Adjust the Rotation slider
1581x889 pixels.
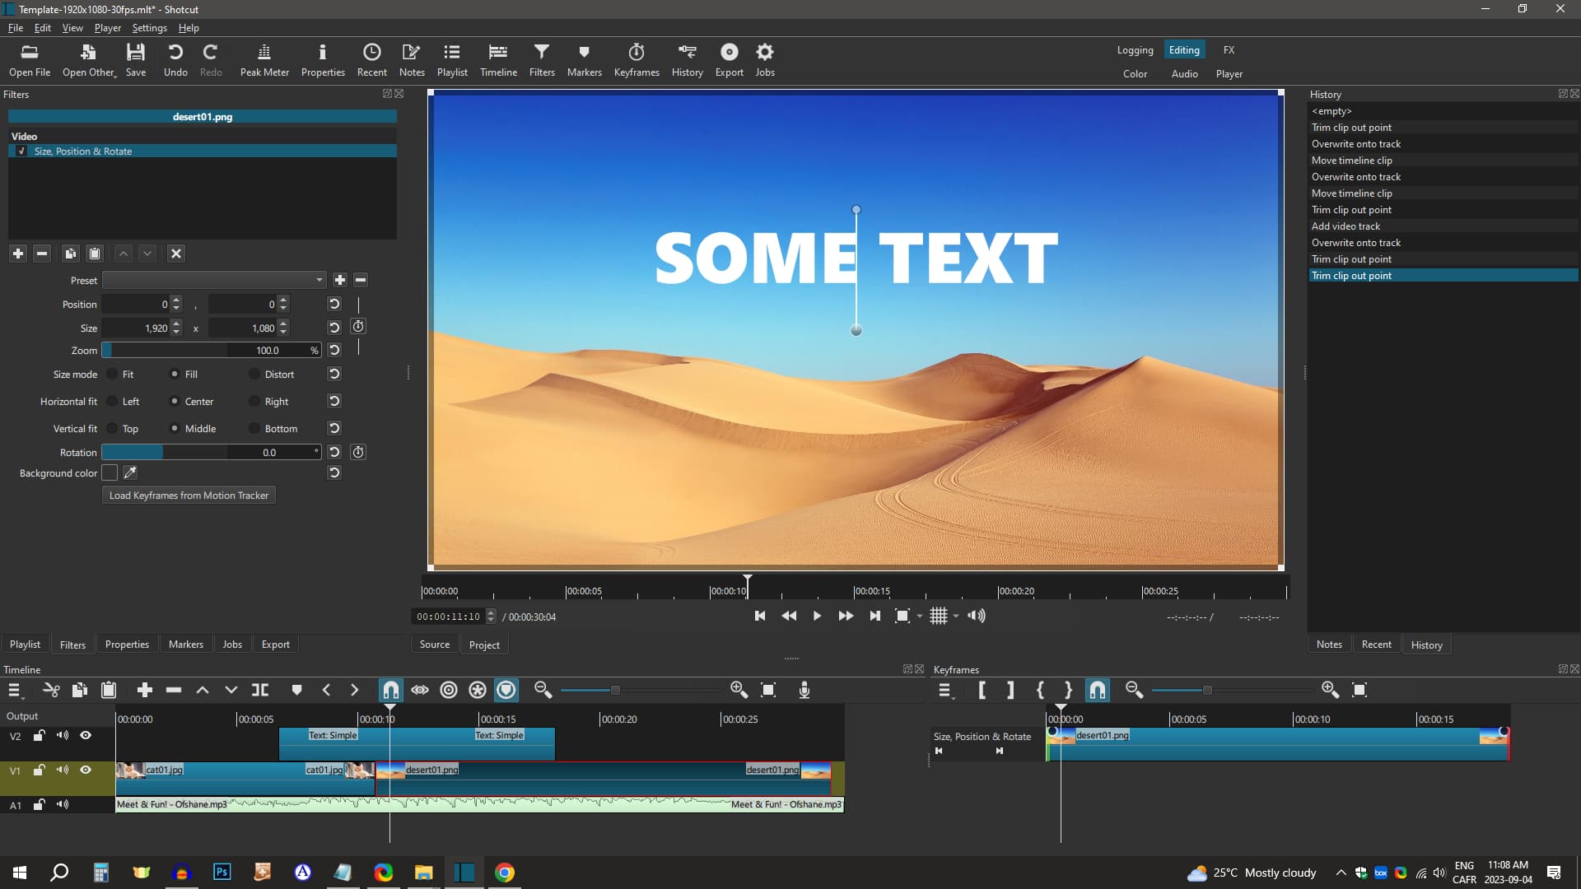211,452
